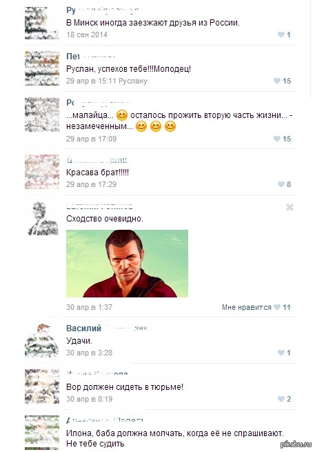The height and width of the screenshot is (452, 315).
Task: Click the 'Руслану' reply reference link
Action: click(x=133, y=81)
